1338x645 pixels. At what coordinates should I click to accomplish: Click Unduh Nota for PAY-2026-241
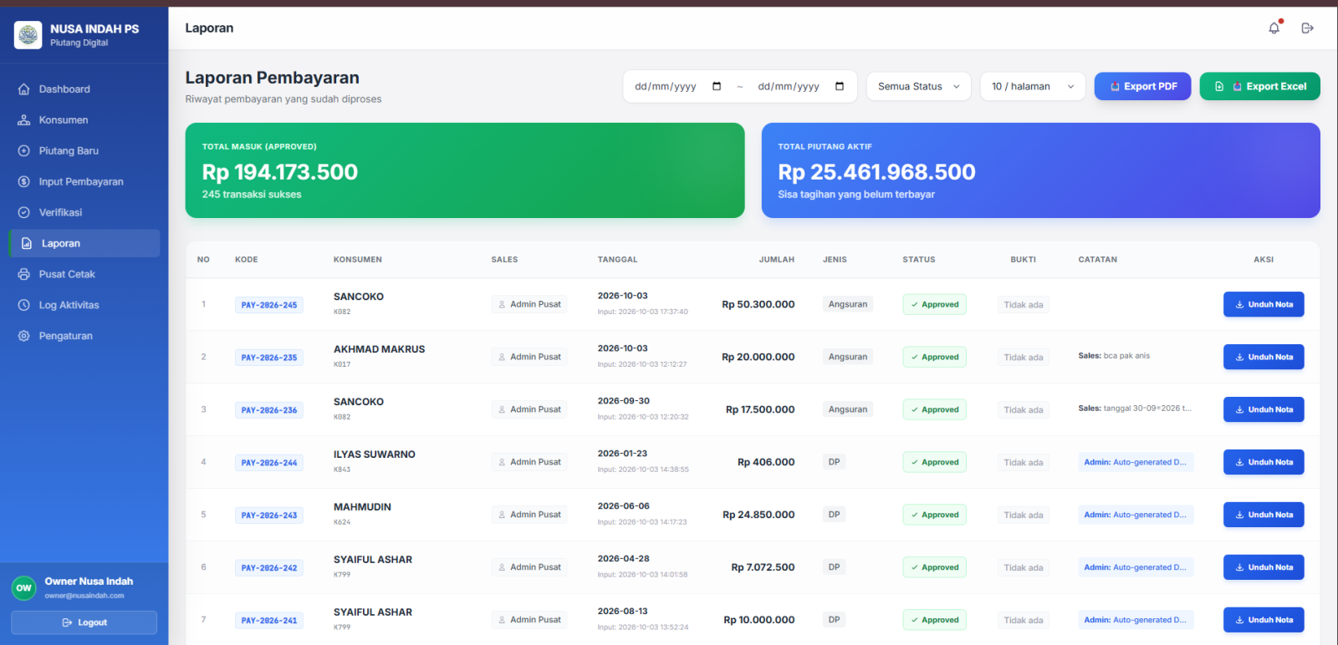tap(1264, 620)
